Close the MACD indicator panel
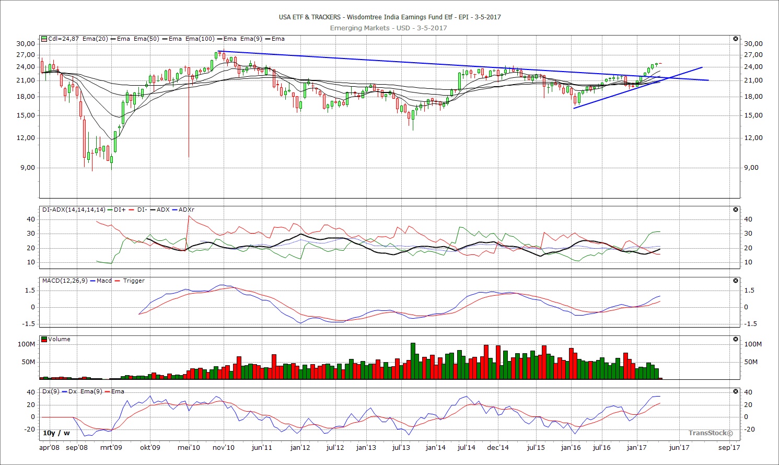The image size is (779, 465). tap(736, 281)
